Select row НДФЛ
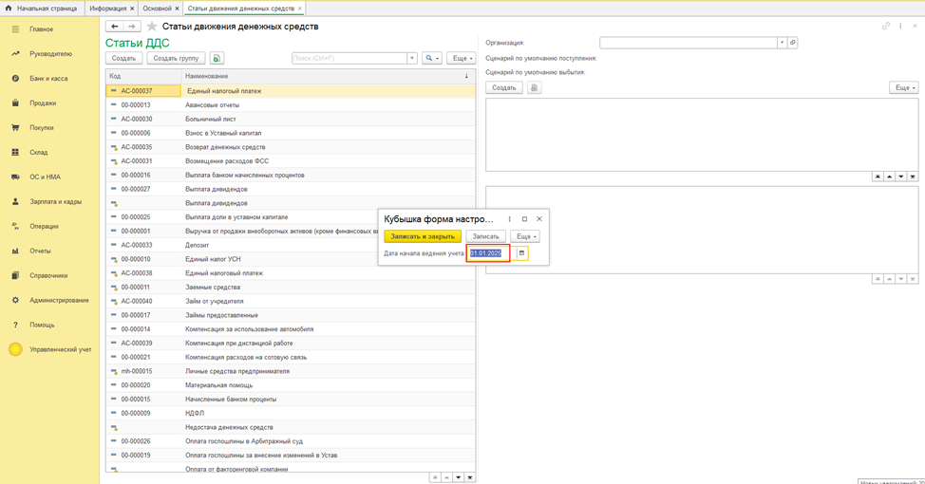The height and width of the screenshot is (484, 925). [x=291, y=413]
